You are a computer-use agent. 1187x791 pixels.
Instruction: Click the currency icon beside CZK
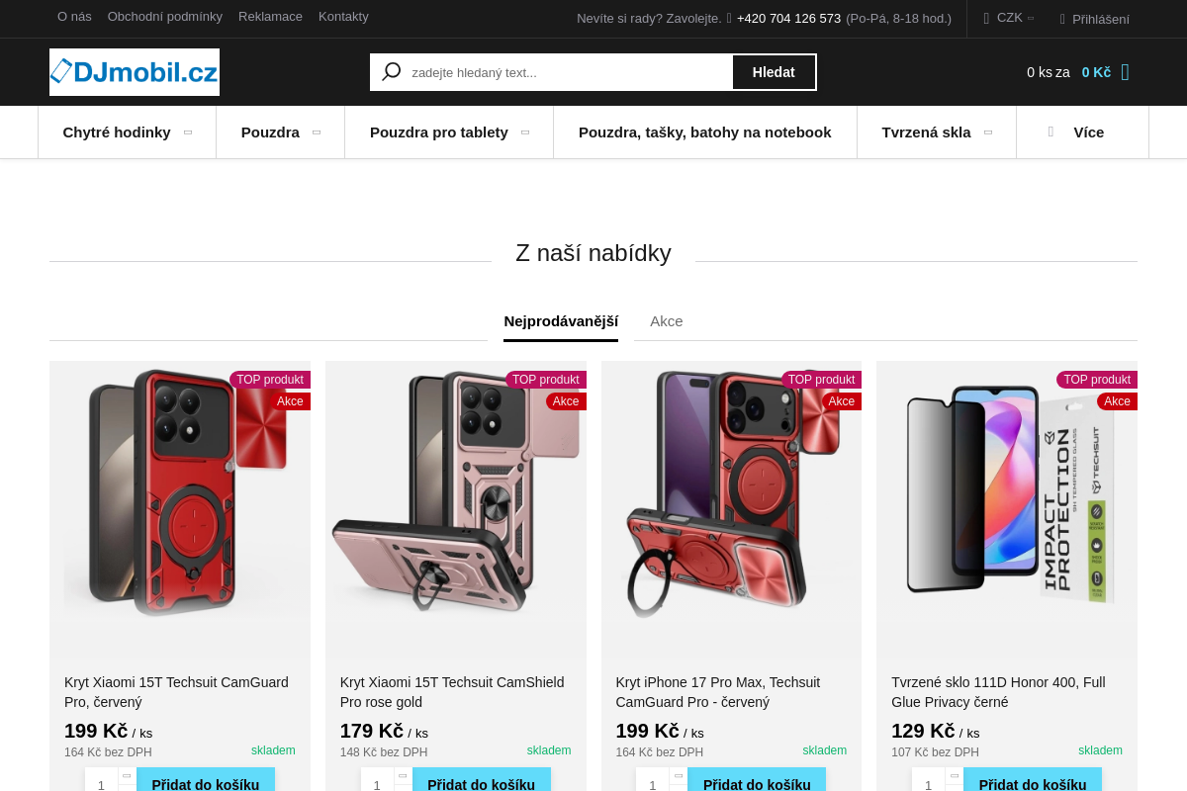[x=986, y=18]
